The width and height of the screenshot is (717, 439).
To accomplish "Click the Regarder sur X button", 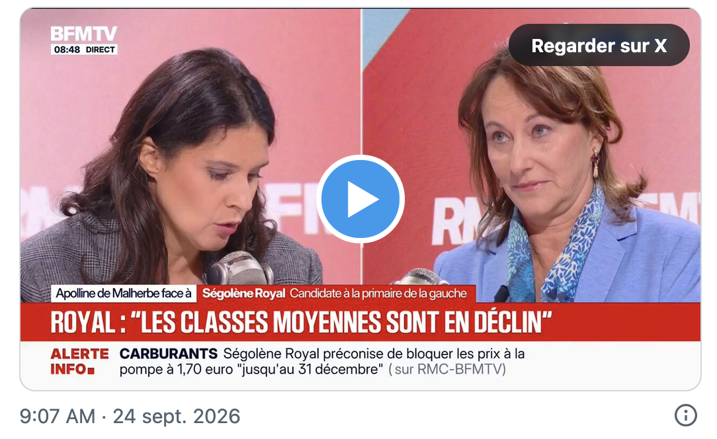I will pyautogui.click(x=599, y=45).
